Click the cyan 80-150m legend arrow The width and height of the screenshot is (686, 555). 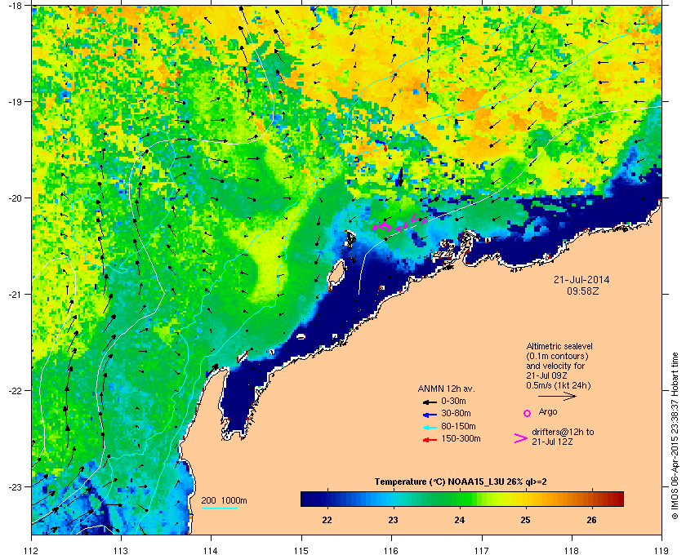pos(430,428)
